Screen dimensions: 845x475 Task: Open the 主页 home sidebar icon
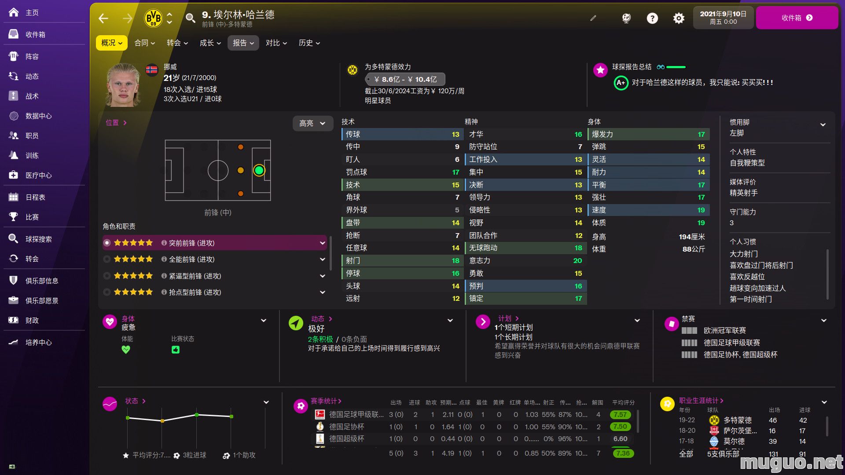pos(14,12)
